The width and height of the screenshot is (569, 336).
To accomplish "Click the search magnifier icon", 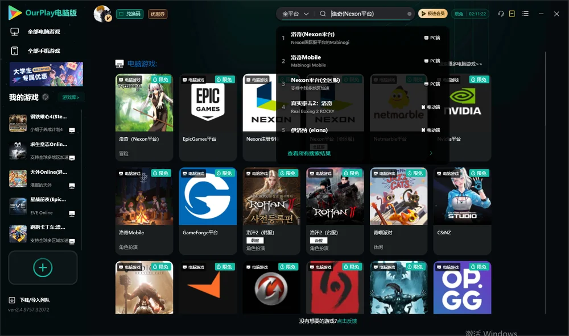I will (x=323, y=14).
